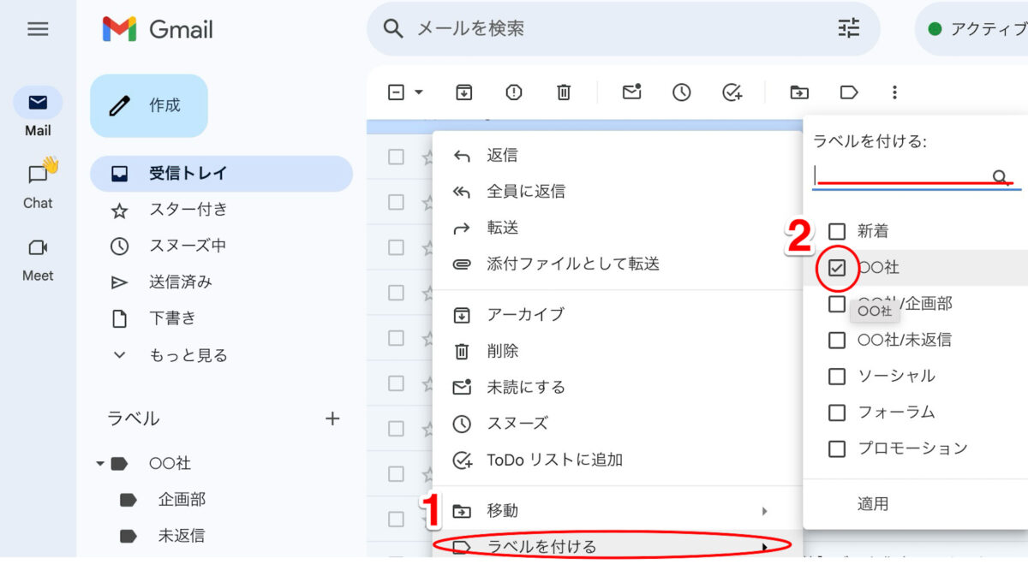Click the Move to folder toolbar icon

[798, 92]
